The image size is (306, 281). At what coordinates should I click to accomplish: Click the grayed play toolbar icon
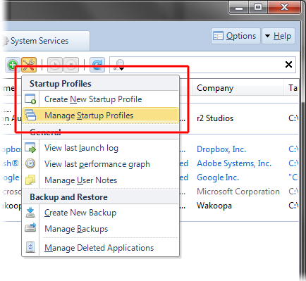click(55, 65)
